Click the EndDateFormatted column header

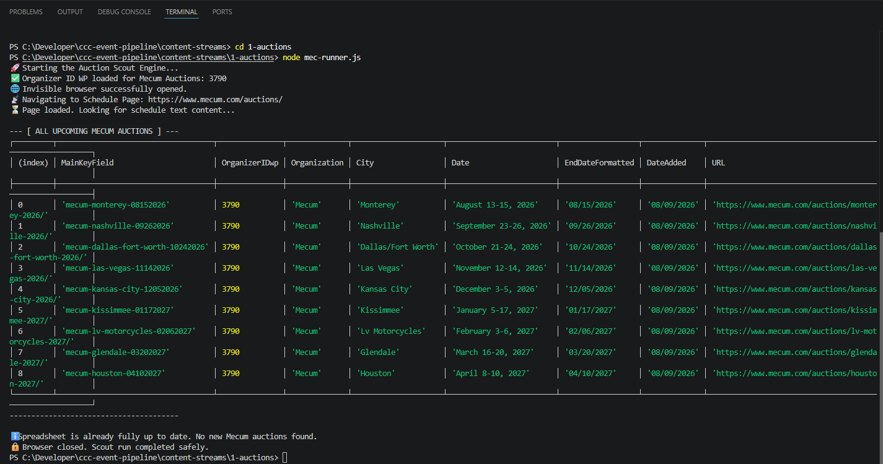(599, 163)
